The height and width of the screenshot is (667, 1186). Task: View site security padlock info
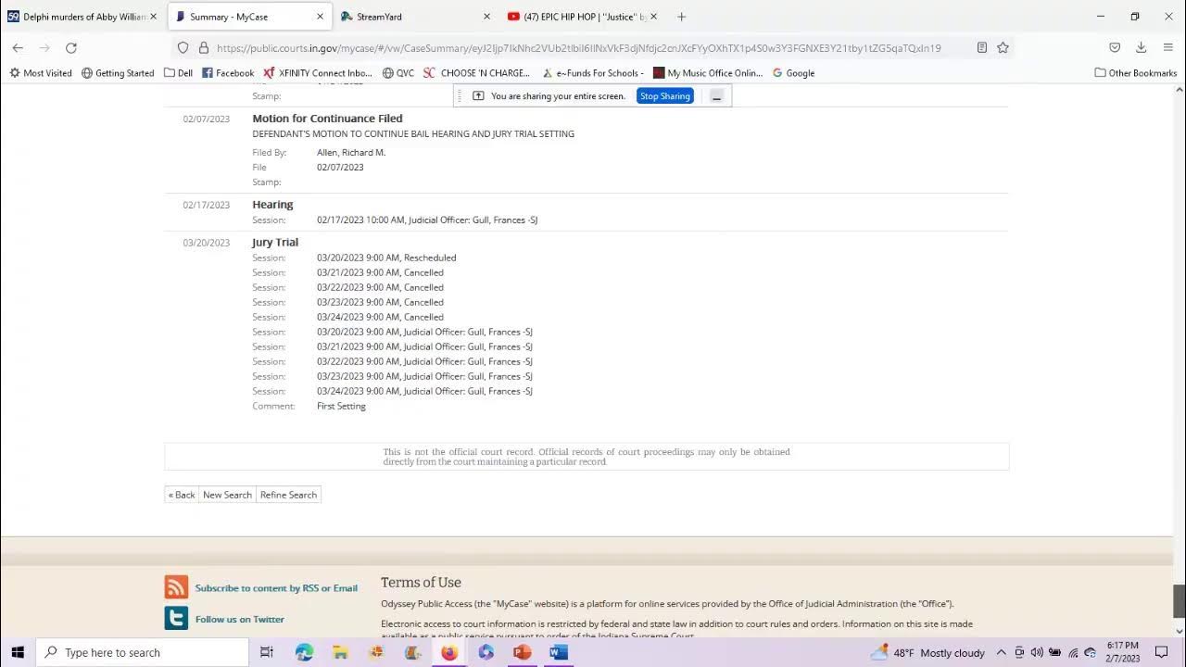(x=204, y=48)
